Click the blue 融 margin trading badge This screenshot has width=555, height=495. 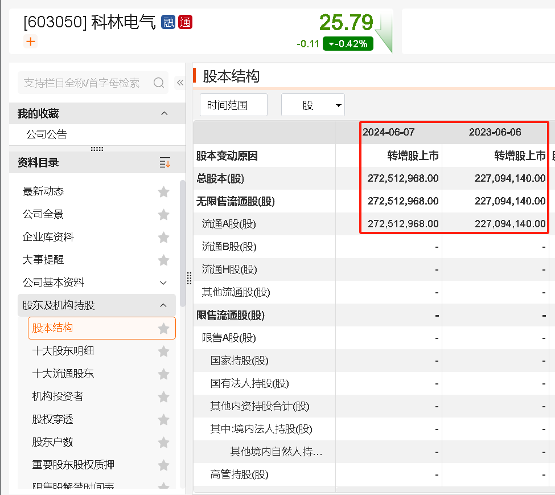[x=168, y=22]
